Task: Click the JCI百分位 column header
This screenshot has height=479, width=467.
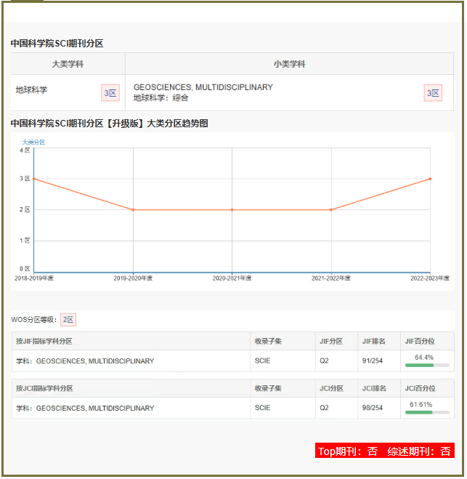Action: [x=421, y=389]
